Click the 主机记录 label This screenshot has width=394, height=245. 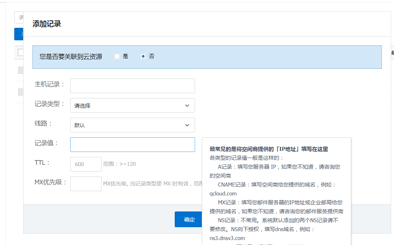pos(49,84)
